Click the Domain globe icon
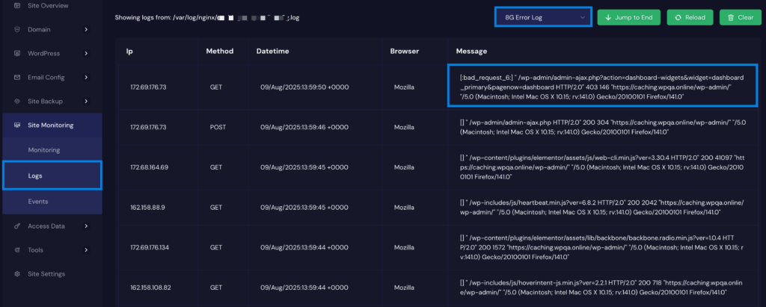This screenshot has width=766, height=307. pyautogui.click(x=17, y=29)
